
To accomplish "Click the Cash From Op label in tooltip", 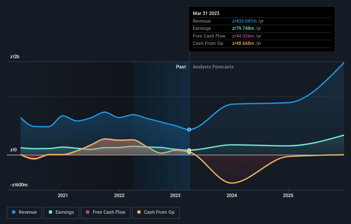I will (x=208, y=44).
